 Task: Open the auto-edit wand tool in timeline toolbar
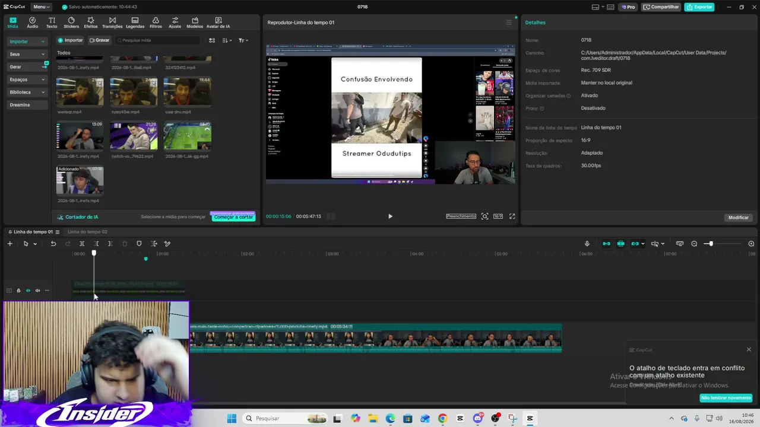point(167,244)
